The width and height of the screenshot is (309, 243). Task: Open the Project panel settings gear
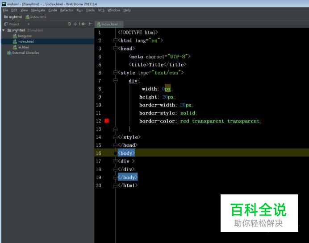[x=84, y=24]
